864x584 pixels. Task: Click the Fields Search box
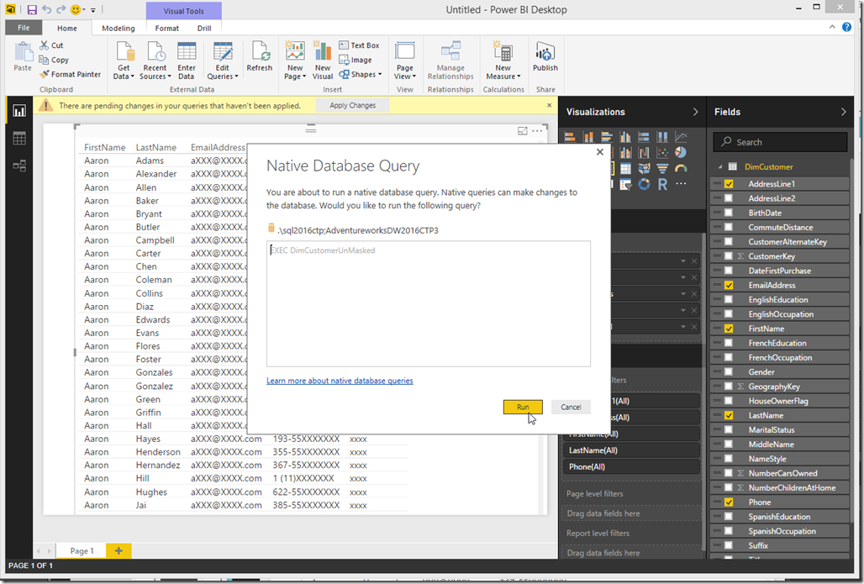pyautogui.click(x=780, y=142)
